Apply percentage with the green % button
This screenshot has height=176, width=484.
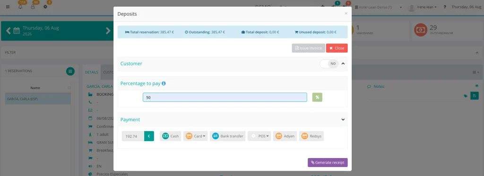(317, 97)
